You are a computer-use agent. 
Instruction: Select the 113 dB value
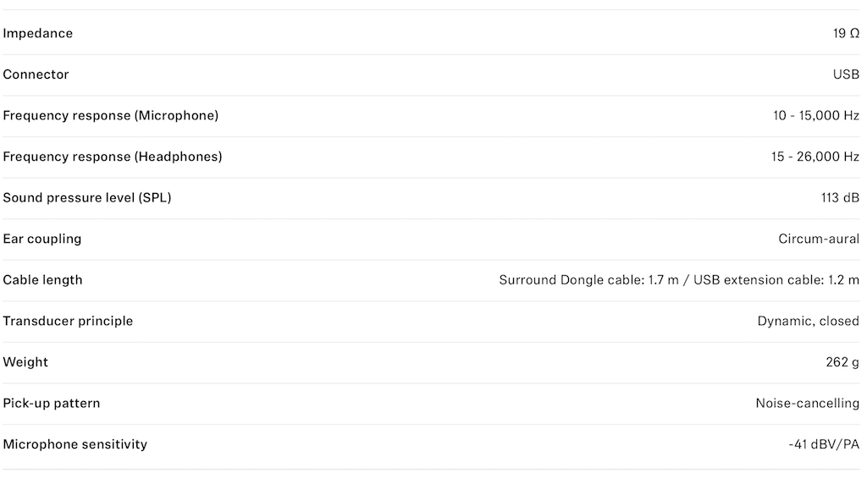click(x=840, y=198)
